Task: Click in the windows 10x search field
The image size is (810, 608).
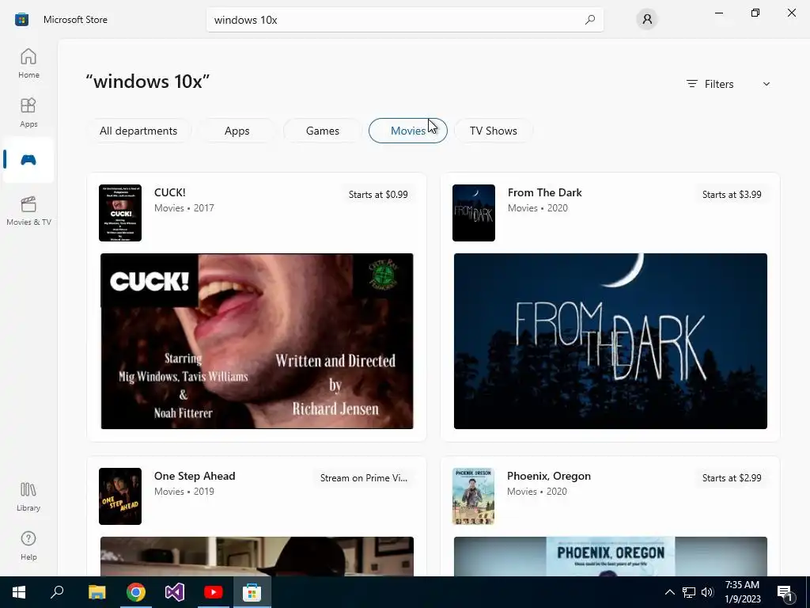Action: tap(404, 20)
